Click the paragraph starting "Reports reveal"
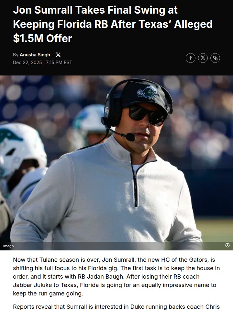 pos(116,307)
